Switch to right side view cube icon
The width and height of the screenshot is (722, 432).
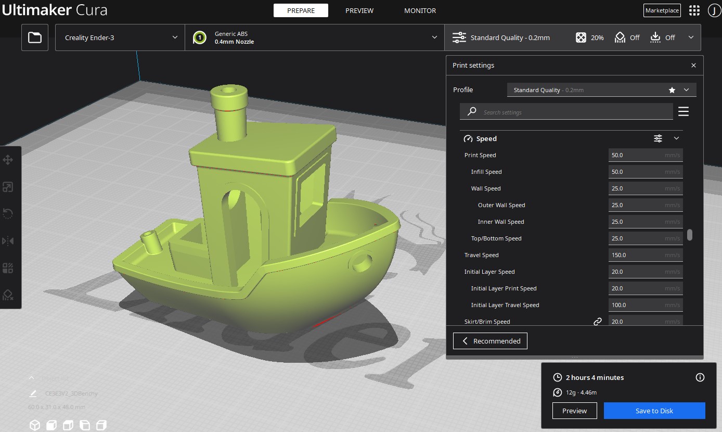pos(101,425)
